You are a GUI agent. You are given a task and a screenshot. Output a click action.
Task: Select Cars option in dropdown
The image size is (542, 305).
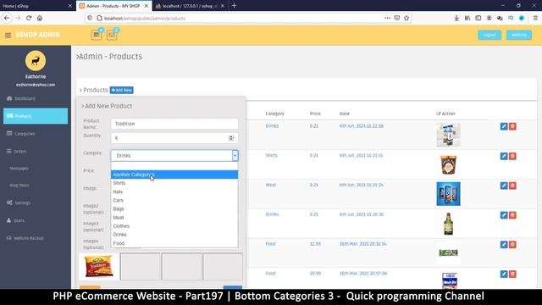coord(174,200)
